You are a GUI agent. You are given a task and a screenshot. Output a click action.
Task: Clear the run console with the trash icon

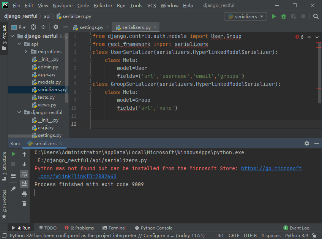pos(25,204)
